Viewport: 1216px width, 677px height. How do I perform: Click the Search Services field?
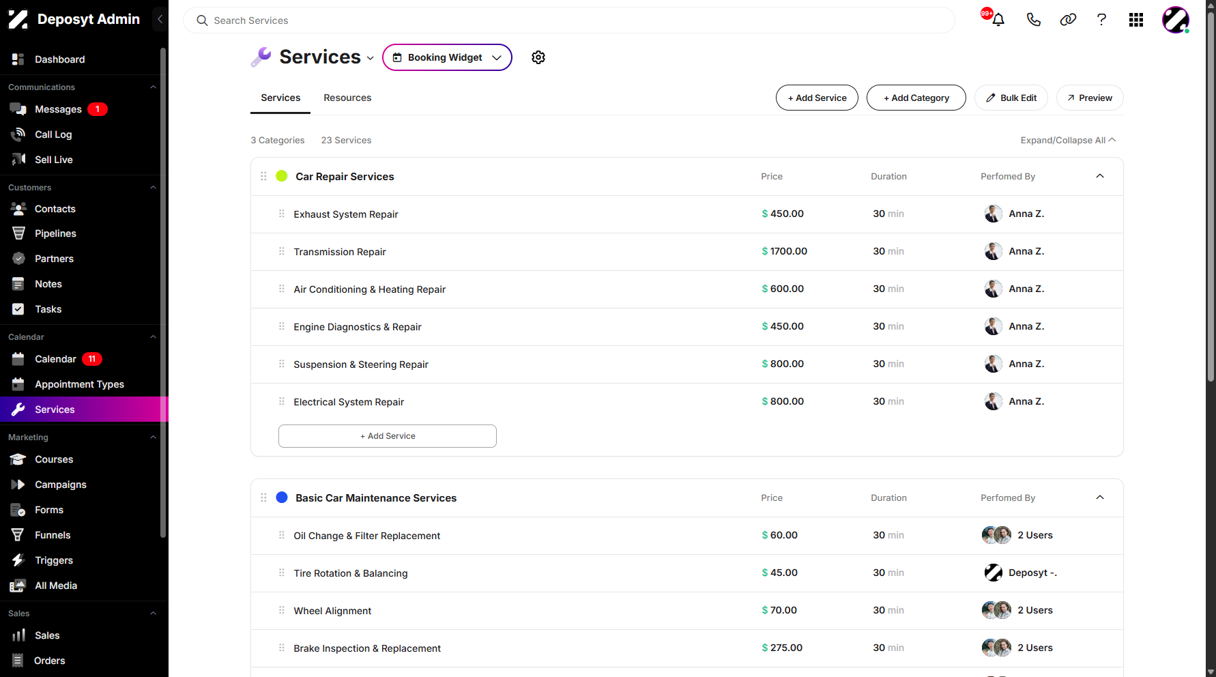[568, 20]
